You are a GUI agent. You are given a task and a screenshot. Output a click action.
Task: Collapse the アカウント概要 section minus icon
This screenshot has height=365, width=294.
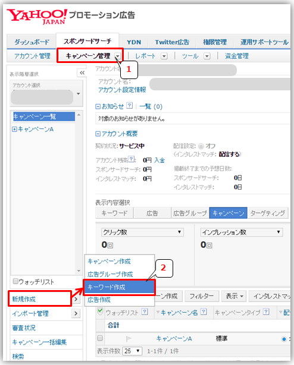click(98, 134)
